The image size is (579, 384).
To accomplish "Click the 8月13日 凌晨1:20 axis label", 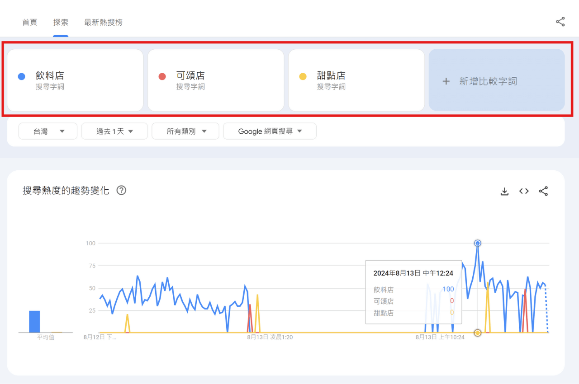I will click(x=270, y=337).
